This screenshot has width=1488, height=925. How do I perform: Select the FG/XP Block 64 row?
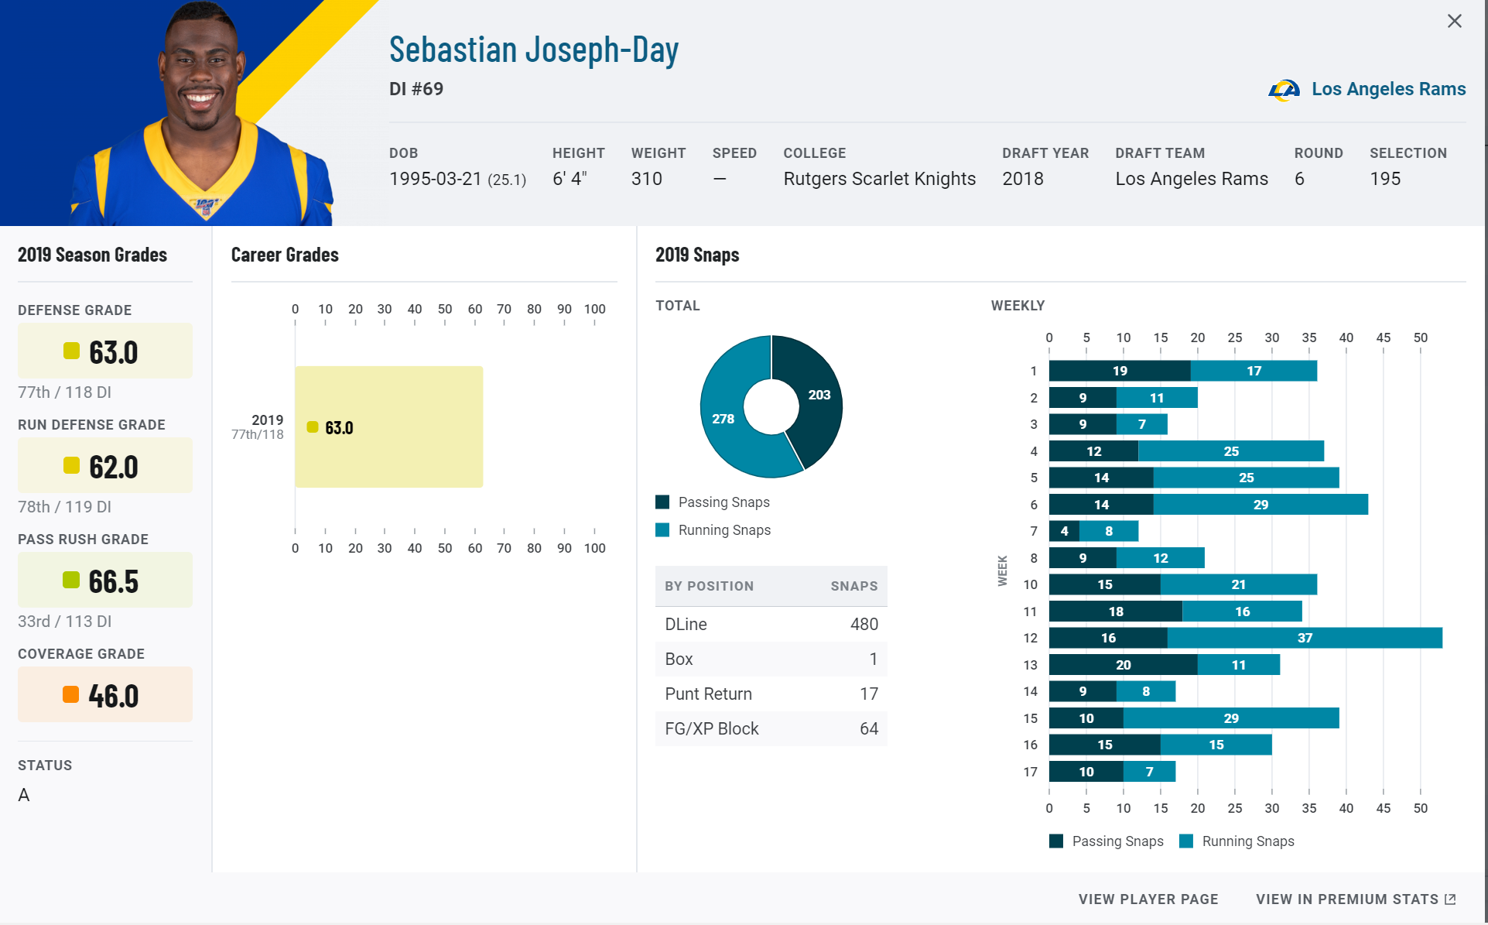coord(771,728)
